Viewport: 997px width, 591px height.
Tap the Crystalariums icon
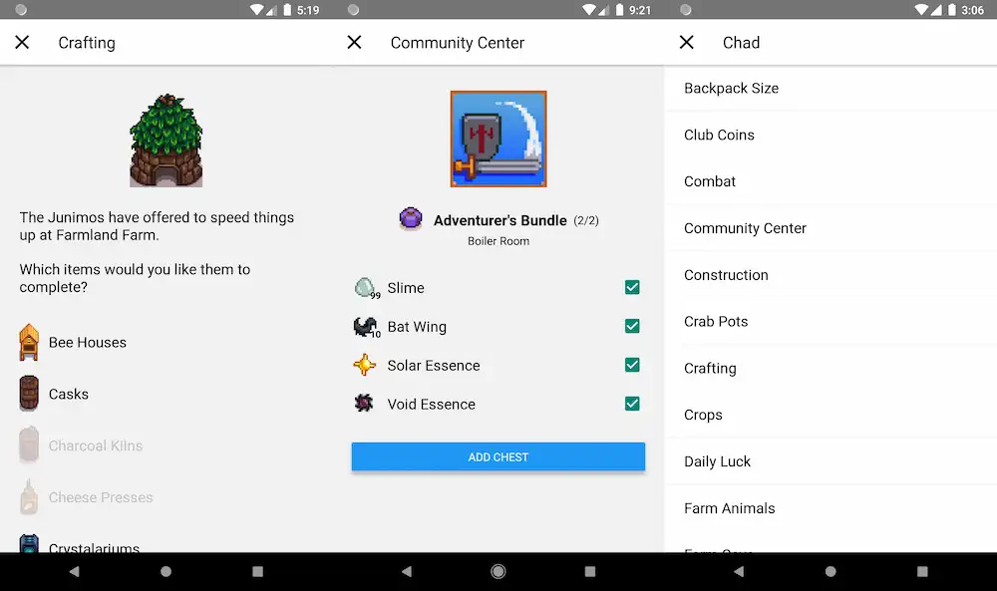pyautogui.click(x=29, y=543)
